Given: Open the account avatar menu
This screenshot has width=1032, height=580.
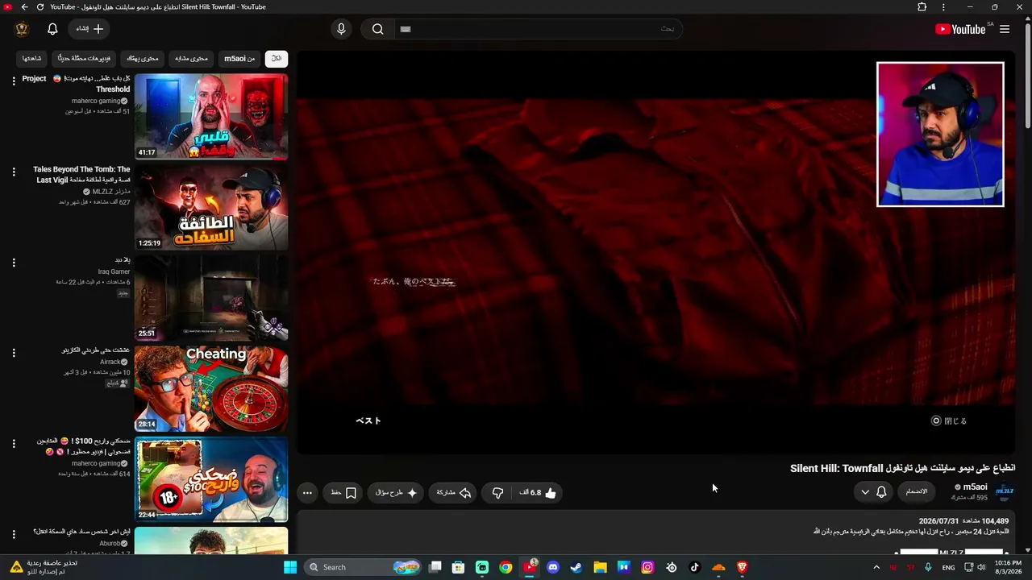Looking at the screenshot, I should tap(22, 29).
